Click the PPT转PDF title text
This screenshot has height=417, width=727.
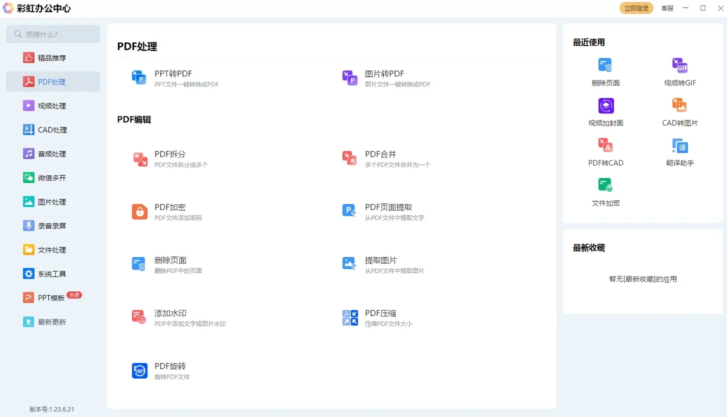[x=173, y=74]
